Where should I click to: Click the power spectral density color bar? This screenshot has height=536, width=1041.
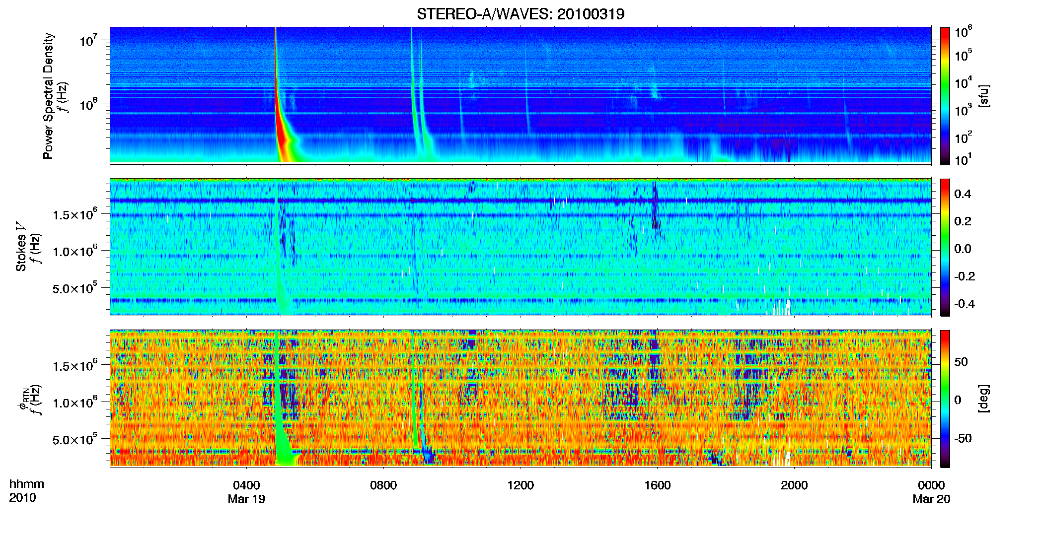point(945,96)
